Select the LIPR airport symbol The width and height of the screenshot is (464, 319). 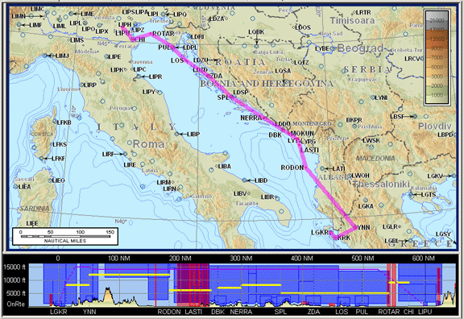click(x=139, y=77)
